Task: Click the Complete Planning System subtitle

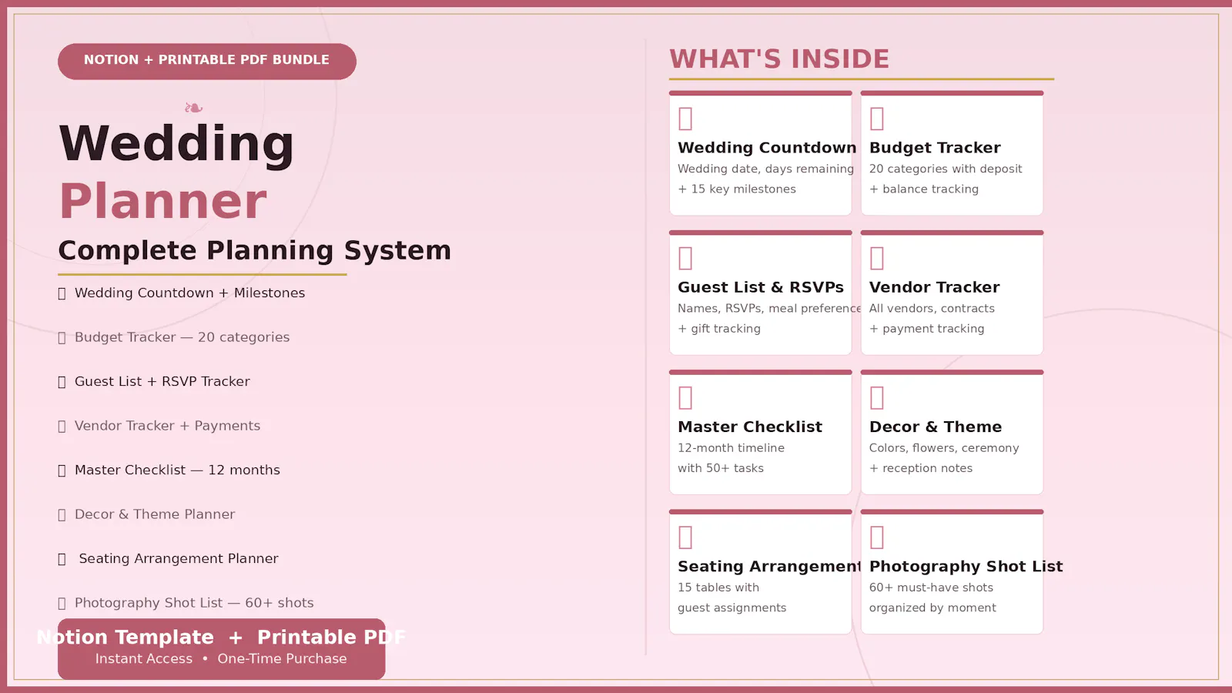Action: [255, 250]
